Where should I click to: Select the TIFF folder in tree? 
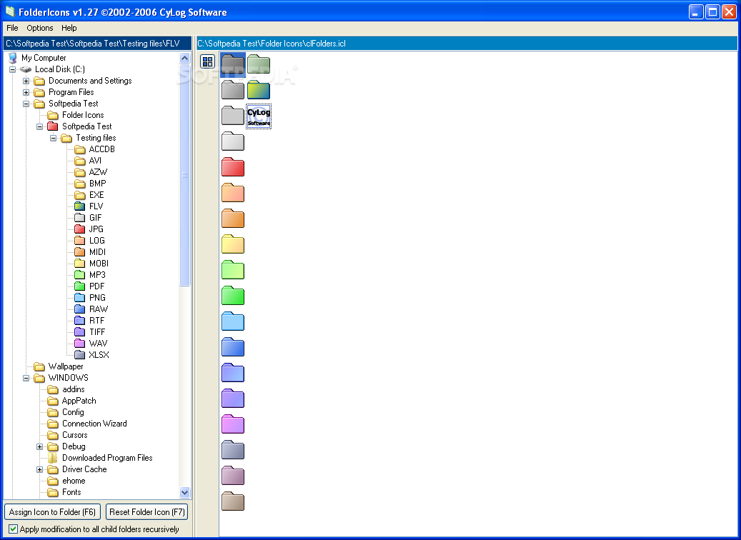coord(97,332)
